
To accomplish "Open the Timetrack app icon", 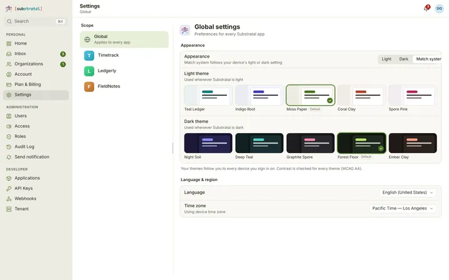I will click(x=89, y=55).
